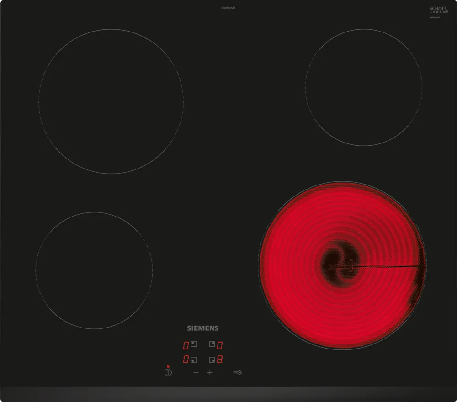Screen dimensions: 457x402
Task: Click the small rear-right cooking zone
Action: tap(364, 88)
